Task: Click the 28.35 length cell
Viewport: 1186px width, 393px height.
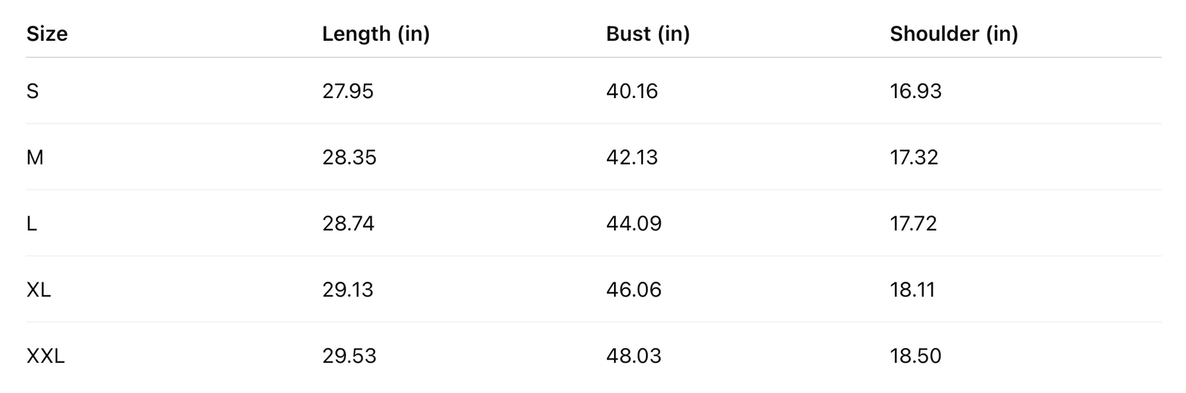Action: (349, 157)
